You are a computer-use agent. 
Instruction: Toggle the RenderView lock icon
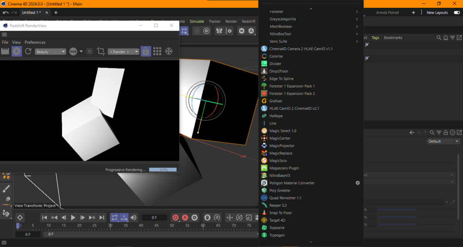[x=146, y=52]
